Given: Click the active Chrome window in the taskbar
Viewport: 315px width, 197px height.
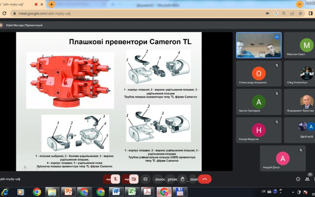Looking at the screenshot, I should click(x=164, y=192).
